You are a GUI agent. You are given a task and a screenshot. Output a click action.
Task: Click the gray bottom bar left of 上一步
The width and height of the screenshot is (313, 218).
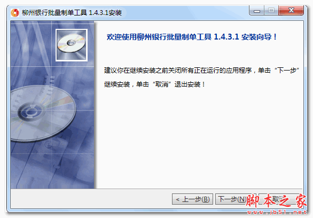(x=91, y=199)
